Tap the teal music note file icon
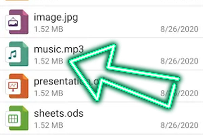The image size is (203, 135). point(17,54)
